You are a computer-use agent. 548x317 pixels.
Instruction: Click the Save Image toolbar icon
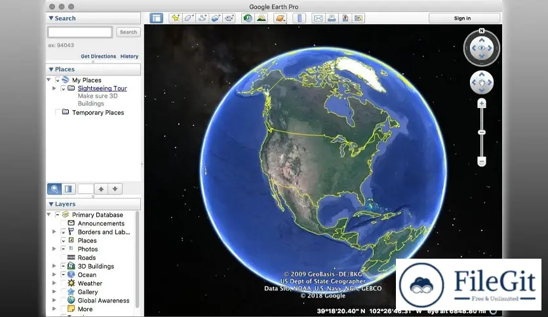click(358, 18)
